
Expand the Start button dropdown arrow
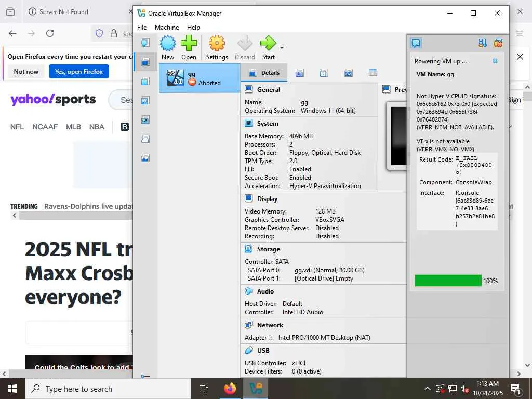pyautogui.click(x=282, y=47)
